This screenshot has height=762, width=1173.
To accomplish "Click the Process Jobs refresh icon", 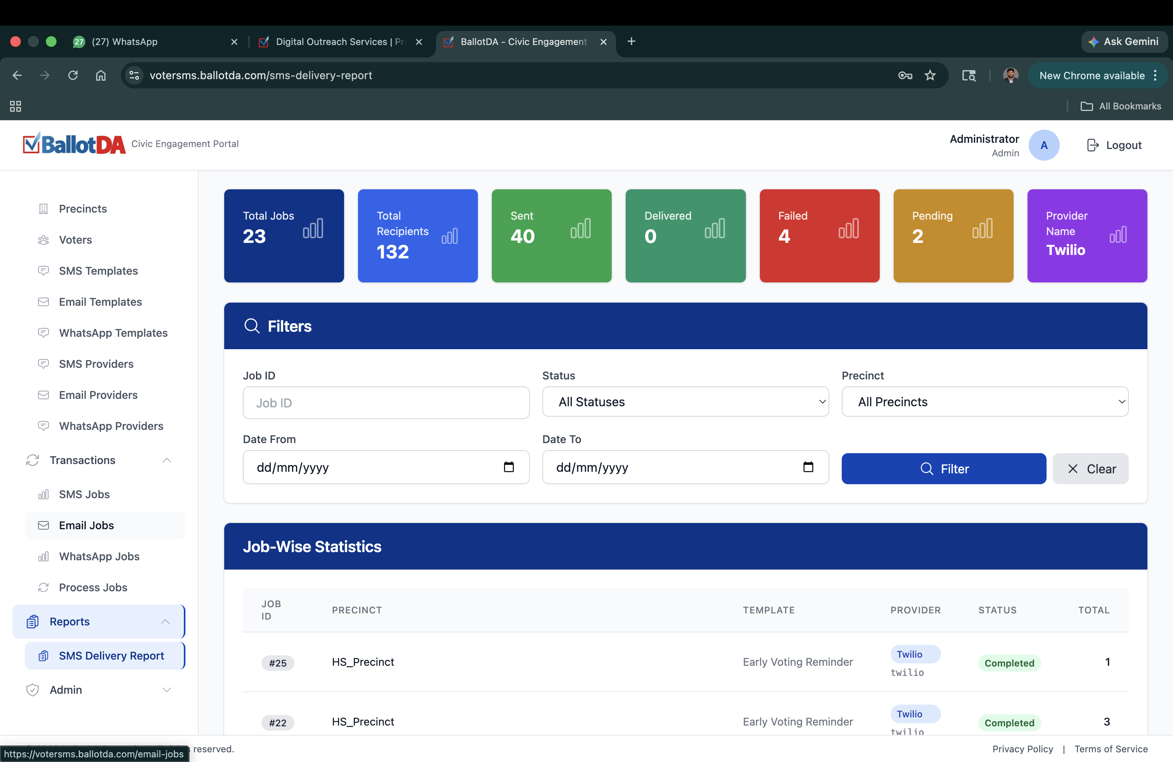I will pos(43,587).
